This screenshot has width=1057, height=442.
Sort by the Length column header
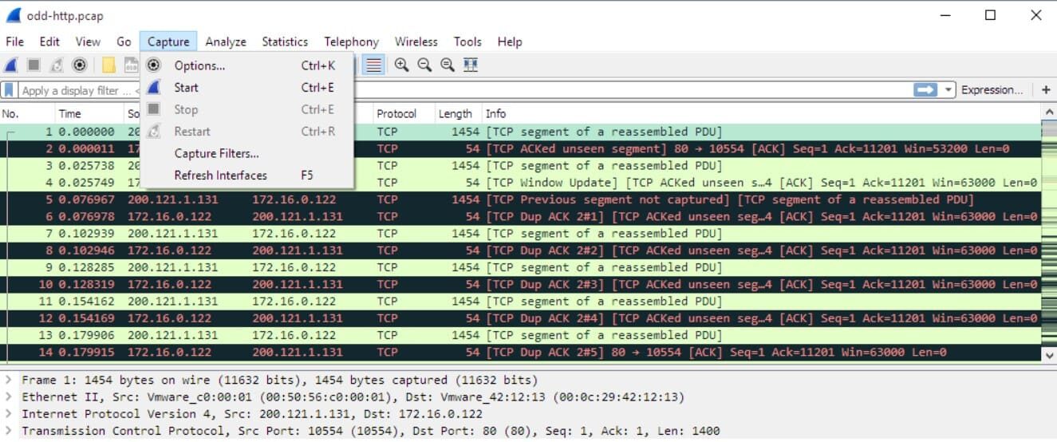457,113
